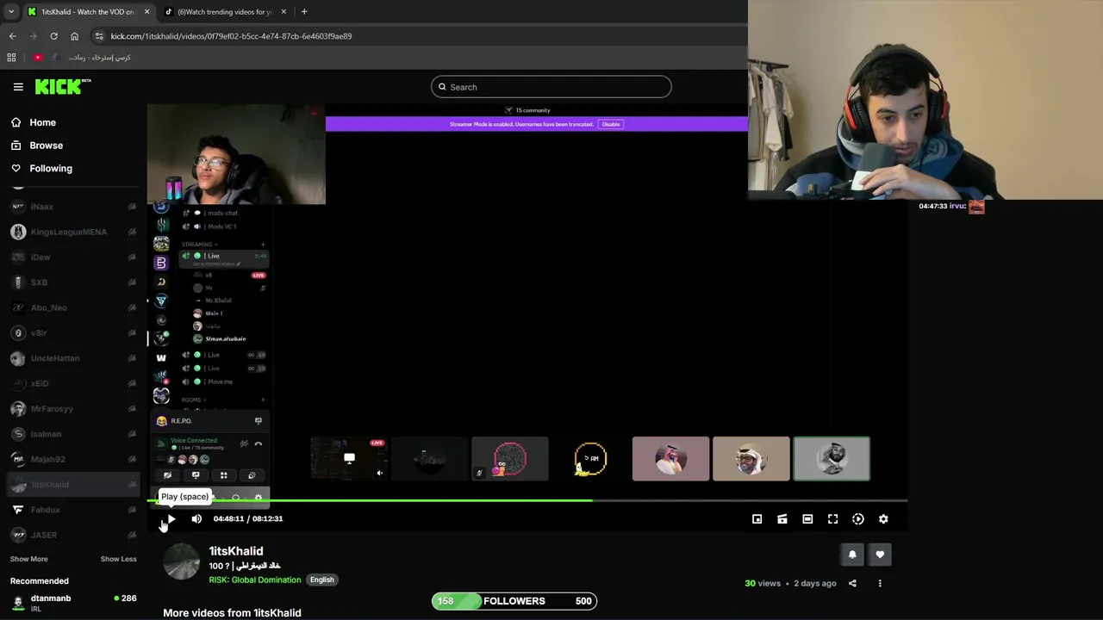Click the SXB channel avatar
The height and width of the screenshot is (620, 1103).
click(x=18, y=282)
